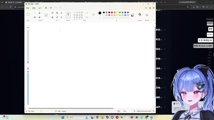Open Steam from the taskbar

coord(107,117)
